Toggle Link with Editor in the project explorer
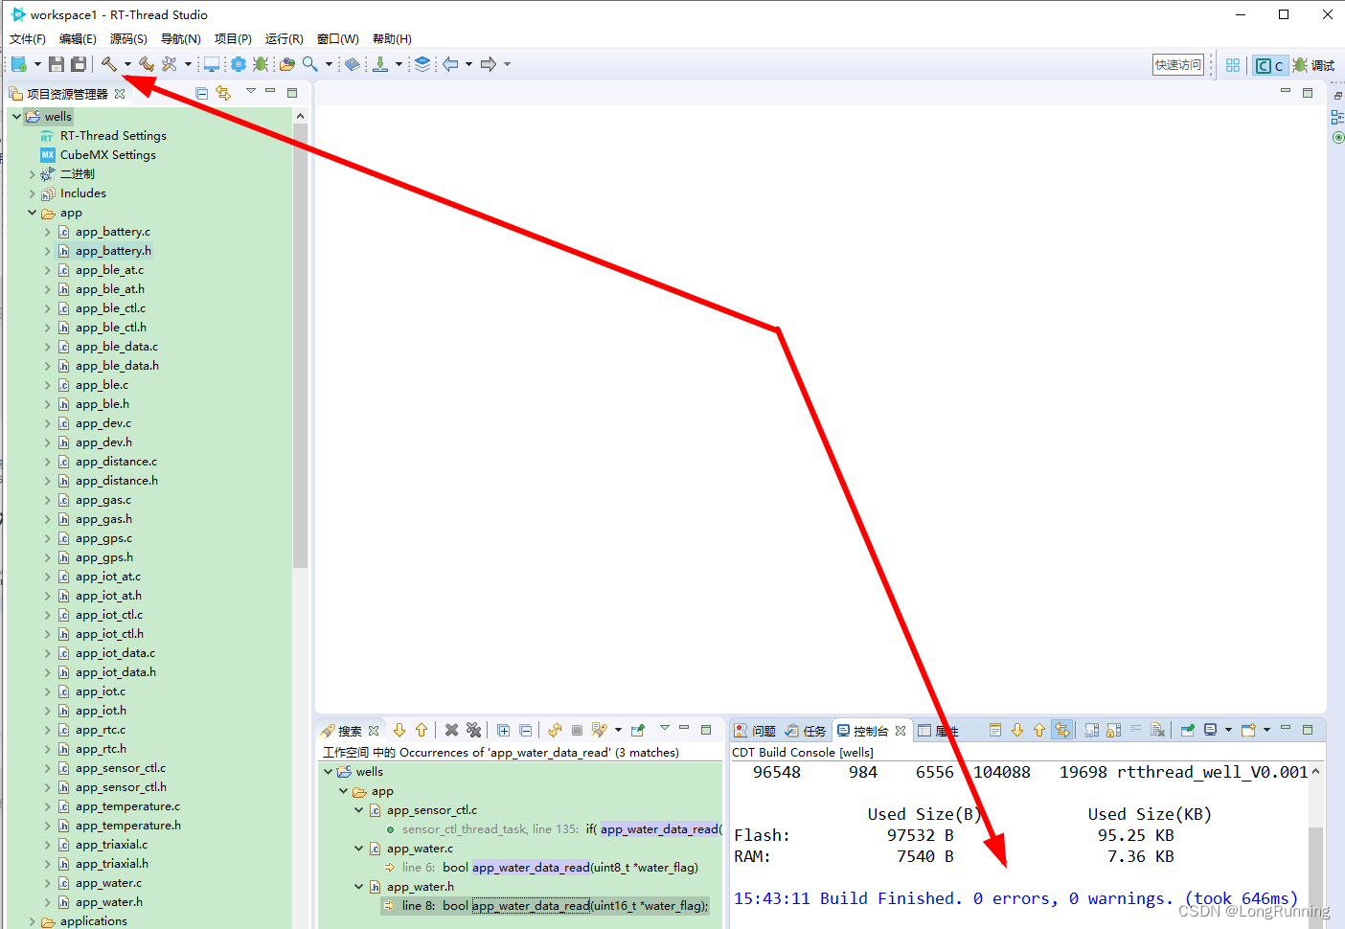Image resolution: width=1345 pixels, height=929 pixels. point(223,93)
